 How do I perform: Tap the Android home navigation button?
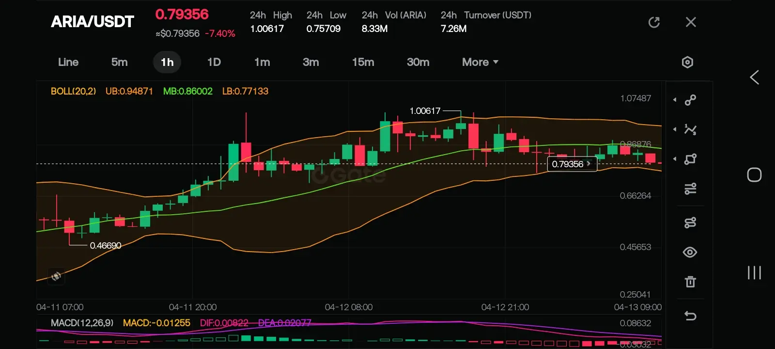(x=754, y=175)
